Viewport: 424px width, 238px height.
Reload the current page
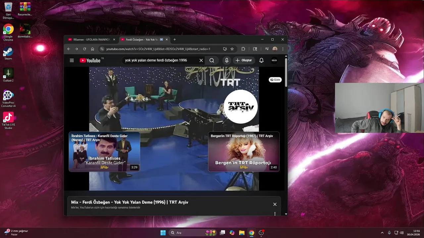click(x=84, y=49)
